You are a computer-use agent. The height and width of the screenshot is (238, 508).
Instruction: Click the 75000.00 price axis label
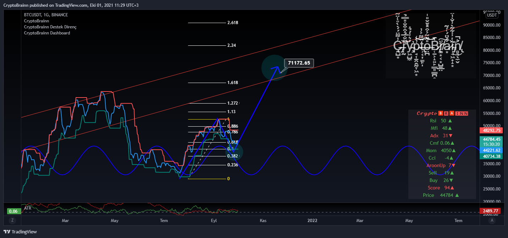492,63
